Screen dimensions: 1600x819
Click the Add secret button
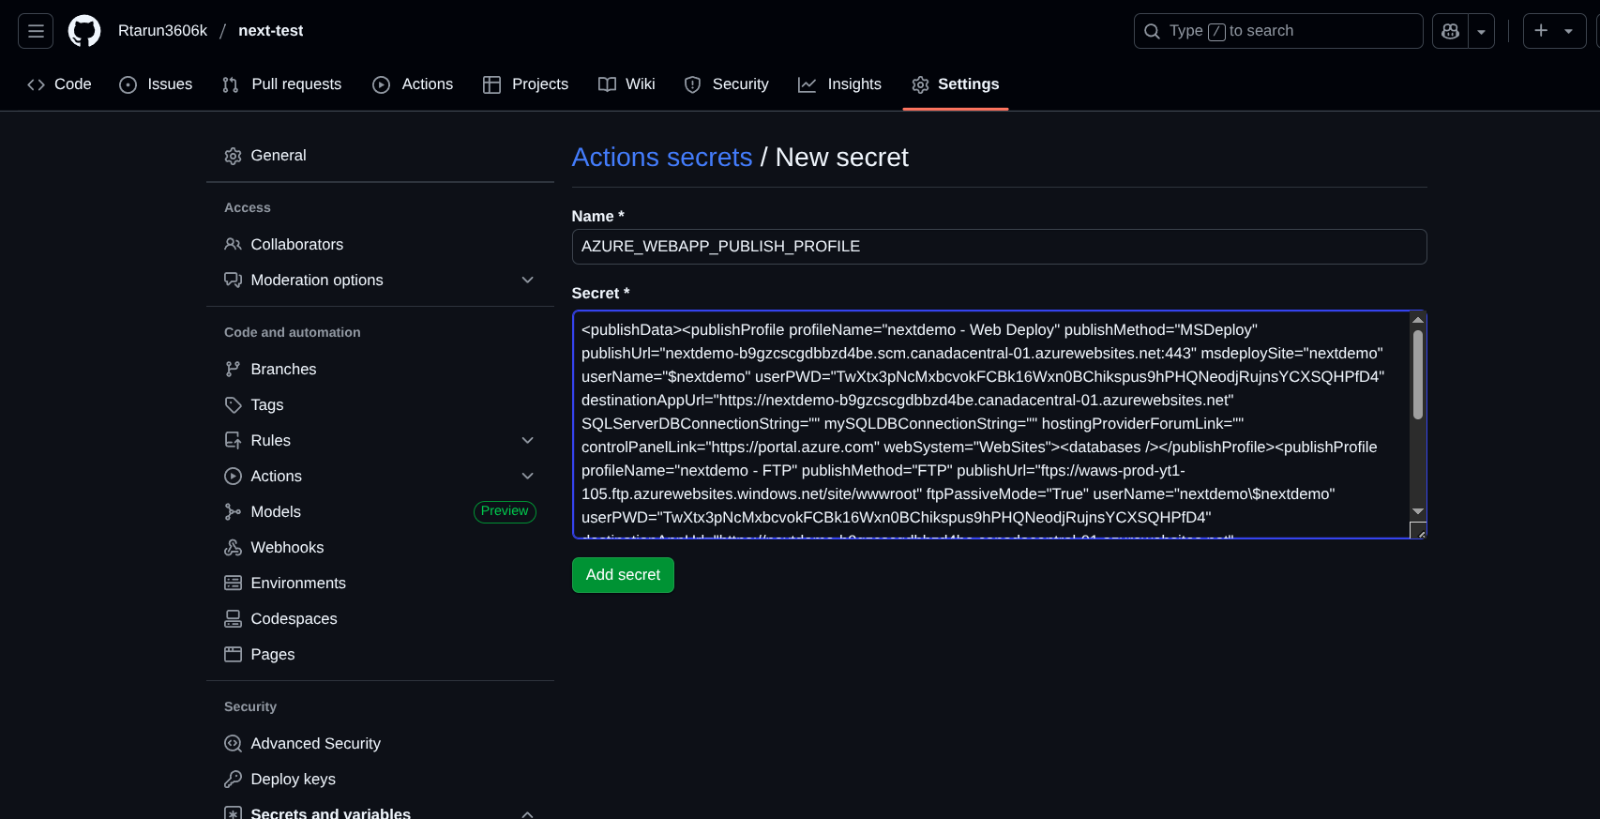tap(623, 575)
